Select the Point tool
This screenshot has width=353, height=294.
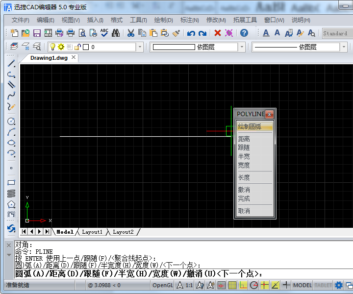point(11,168)
